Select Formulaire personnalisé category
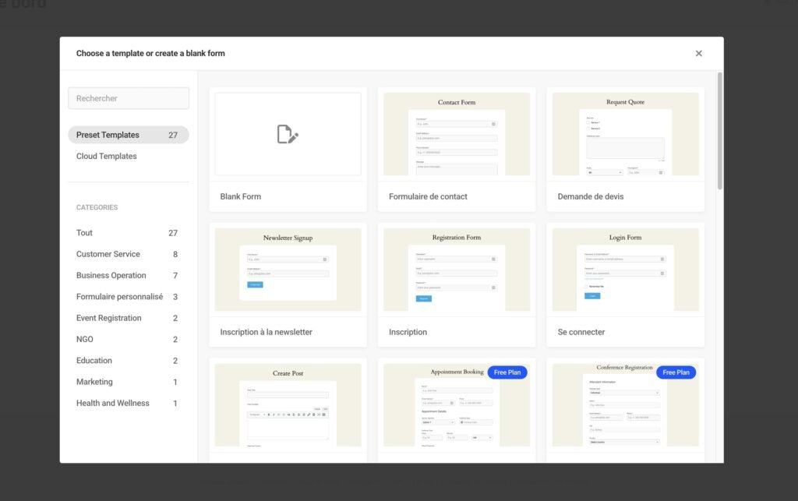Viewport: 798px width, 501px height. [x=120, y=297]
